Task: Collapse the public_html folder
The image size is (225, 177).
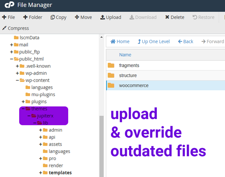Action: pos(12,59)
